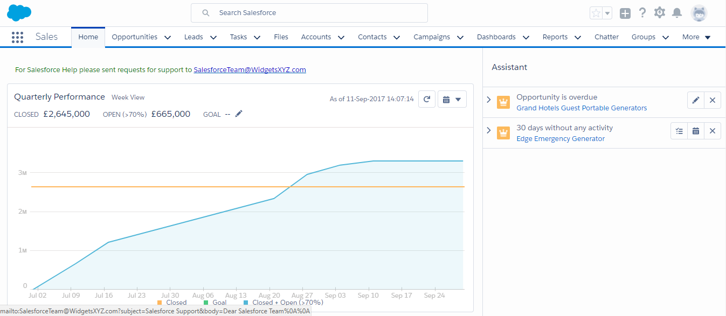Viewport: 726px width, 316px height.
Task: Expand the Opportunities tab dropdown chevron
Action: pos(168,38)
